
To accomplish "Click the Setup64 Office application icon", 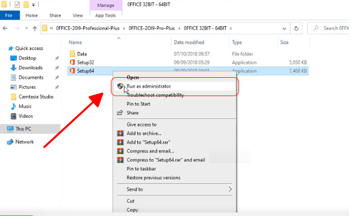I will pos(72,71).
